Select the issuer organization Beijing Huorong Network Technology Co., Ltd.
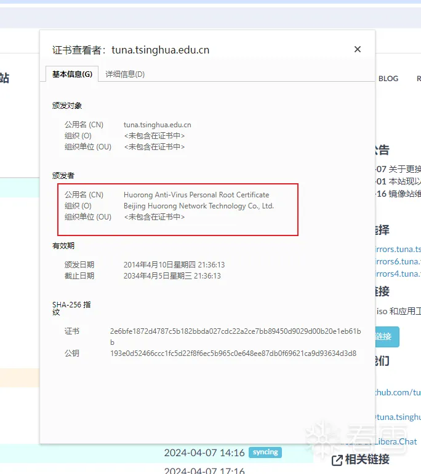The height and width of the screenshot is (474, 421). pos(199,206)
